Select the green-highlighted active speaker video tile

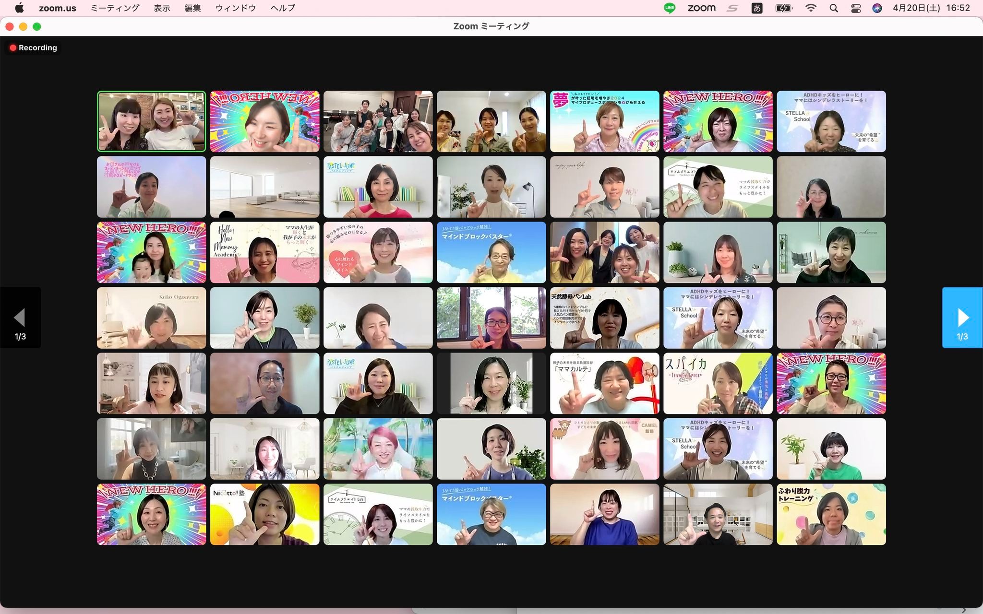(151, 121)
